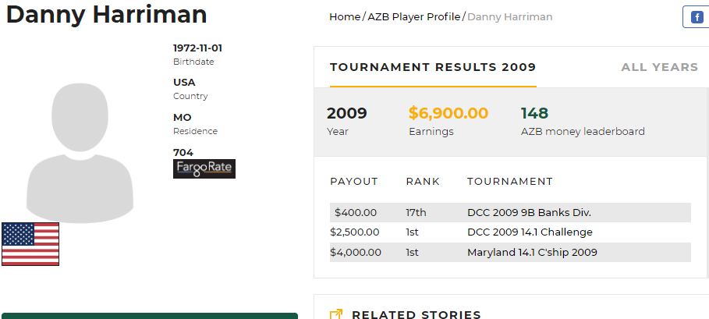Click the 148 AZB money leaderboard rank
709x319 pixels.
click(534, 113)
